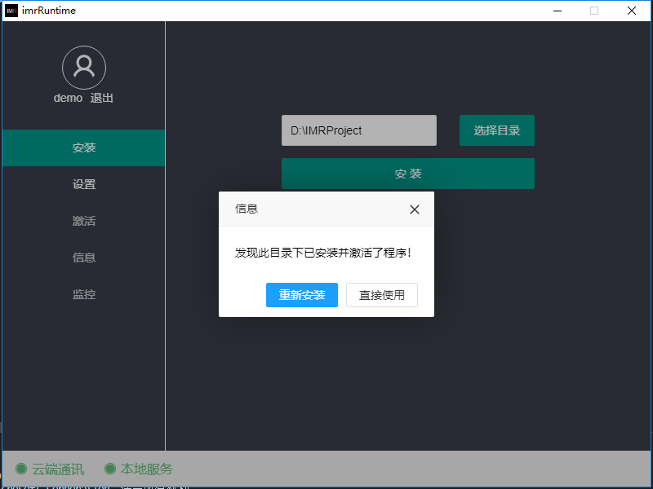This screenshot has width=653, height=489.
Task: Close the imrRuntime window
Action: [x=632, y=11]
